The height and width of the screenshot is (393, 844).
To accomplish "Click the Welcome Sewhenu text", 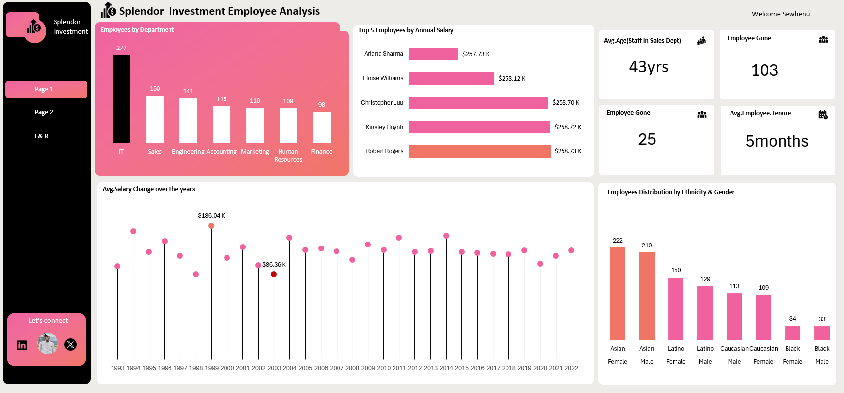I will pyautogui.click(x=781, y=14).
